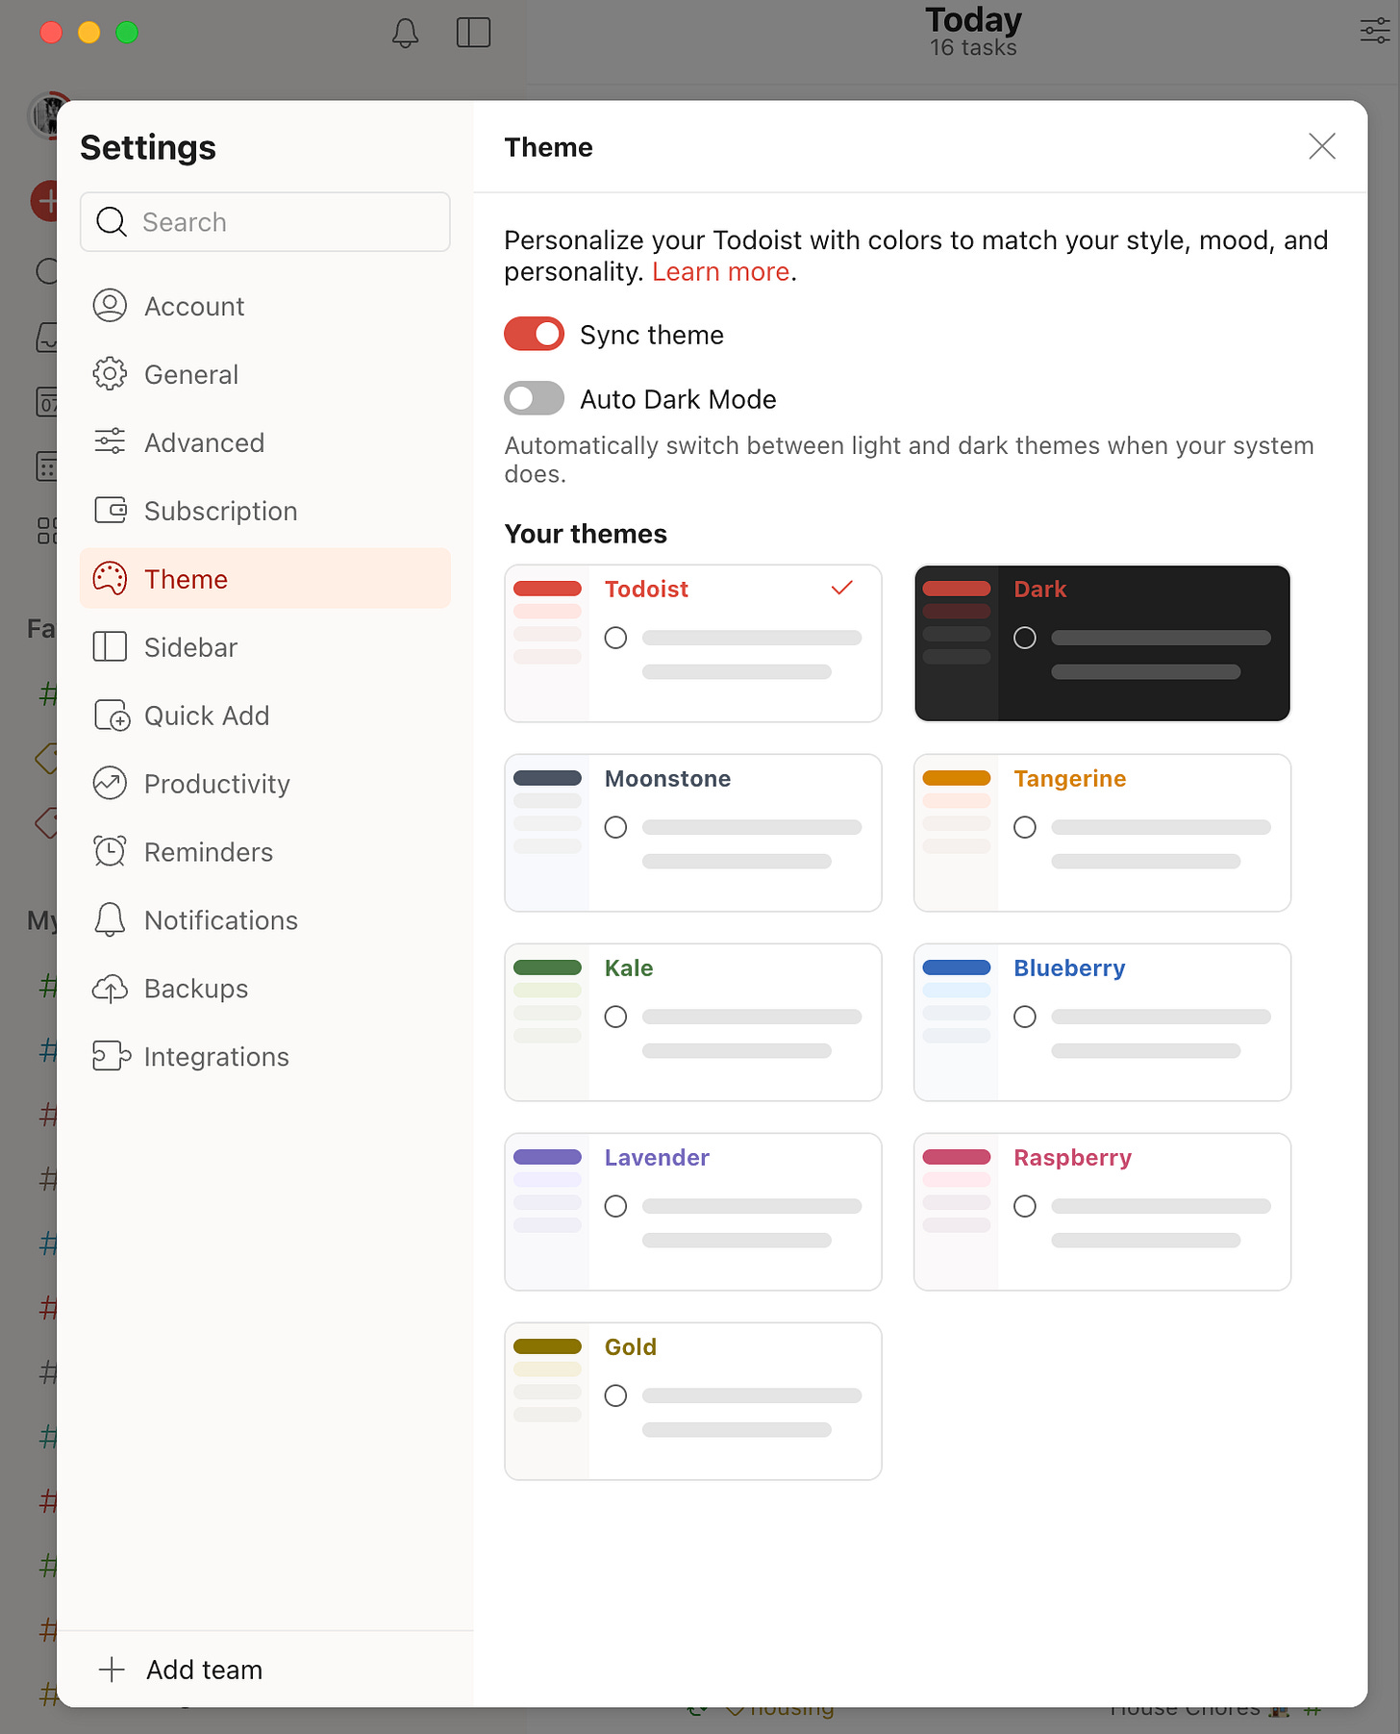Viewport: 1400px width, 1734px height.
Task: Open Quick Add settings
Action: click(x=265, y=716)
